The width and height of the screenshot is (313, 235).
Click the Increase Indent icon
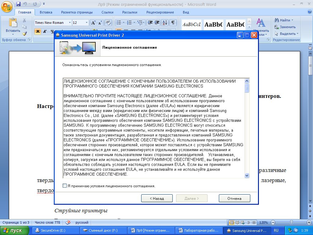click(157, 23)
